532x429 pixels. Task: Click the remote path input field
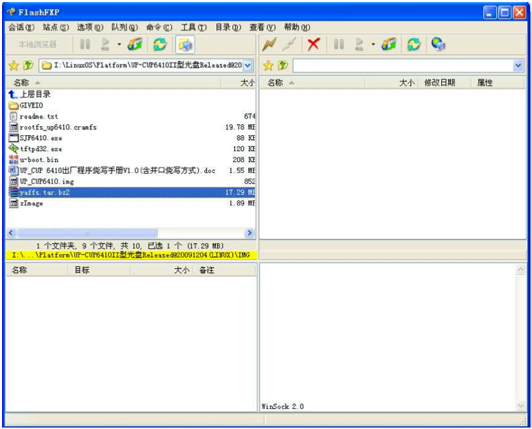[403, 65]
